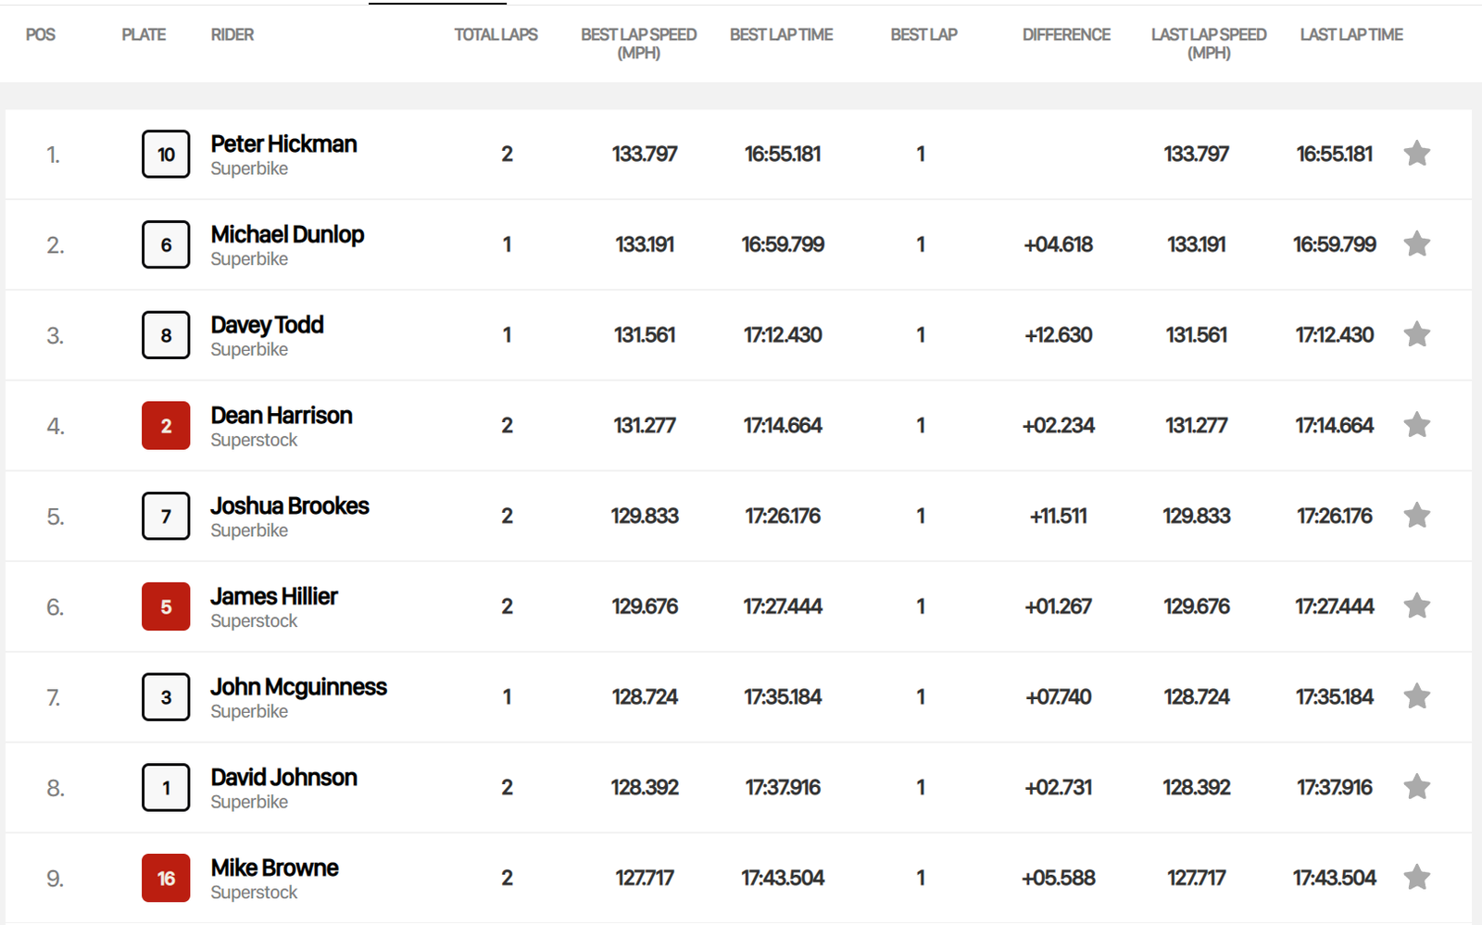Sort by Total Laps column header
The image size is (1482, 925).
496,35
